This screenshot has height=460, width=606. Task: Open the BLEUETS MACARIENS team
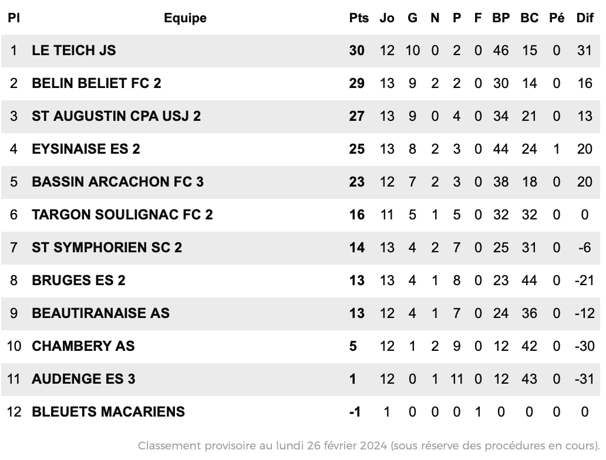[x=108, y=412]
